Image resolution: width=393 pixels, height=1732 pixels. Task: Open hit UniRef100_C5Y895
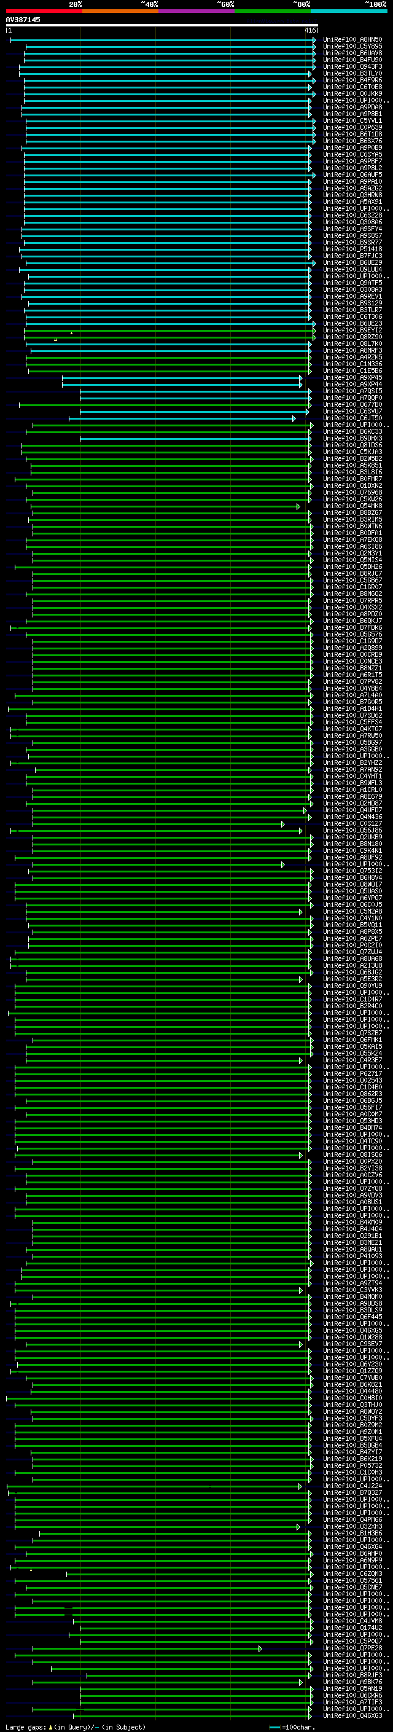click(352, 47)
